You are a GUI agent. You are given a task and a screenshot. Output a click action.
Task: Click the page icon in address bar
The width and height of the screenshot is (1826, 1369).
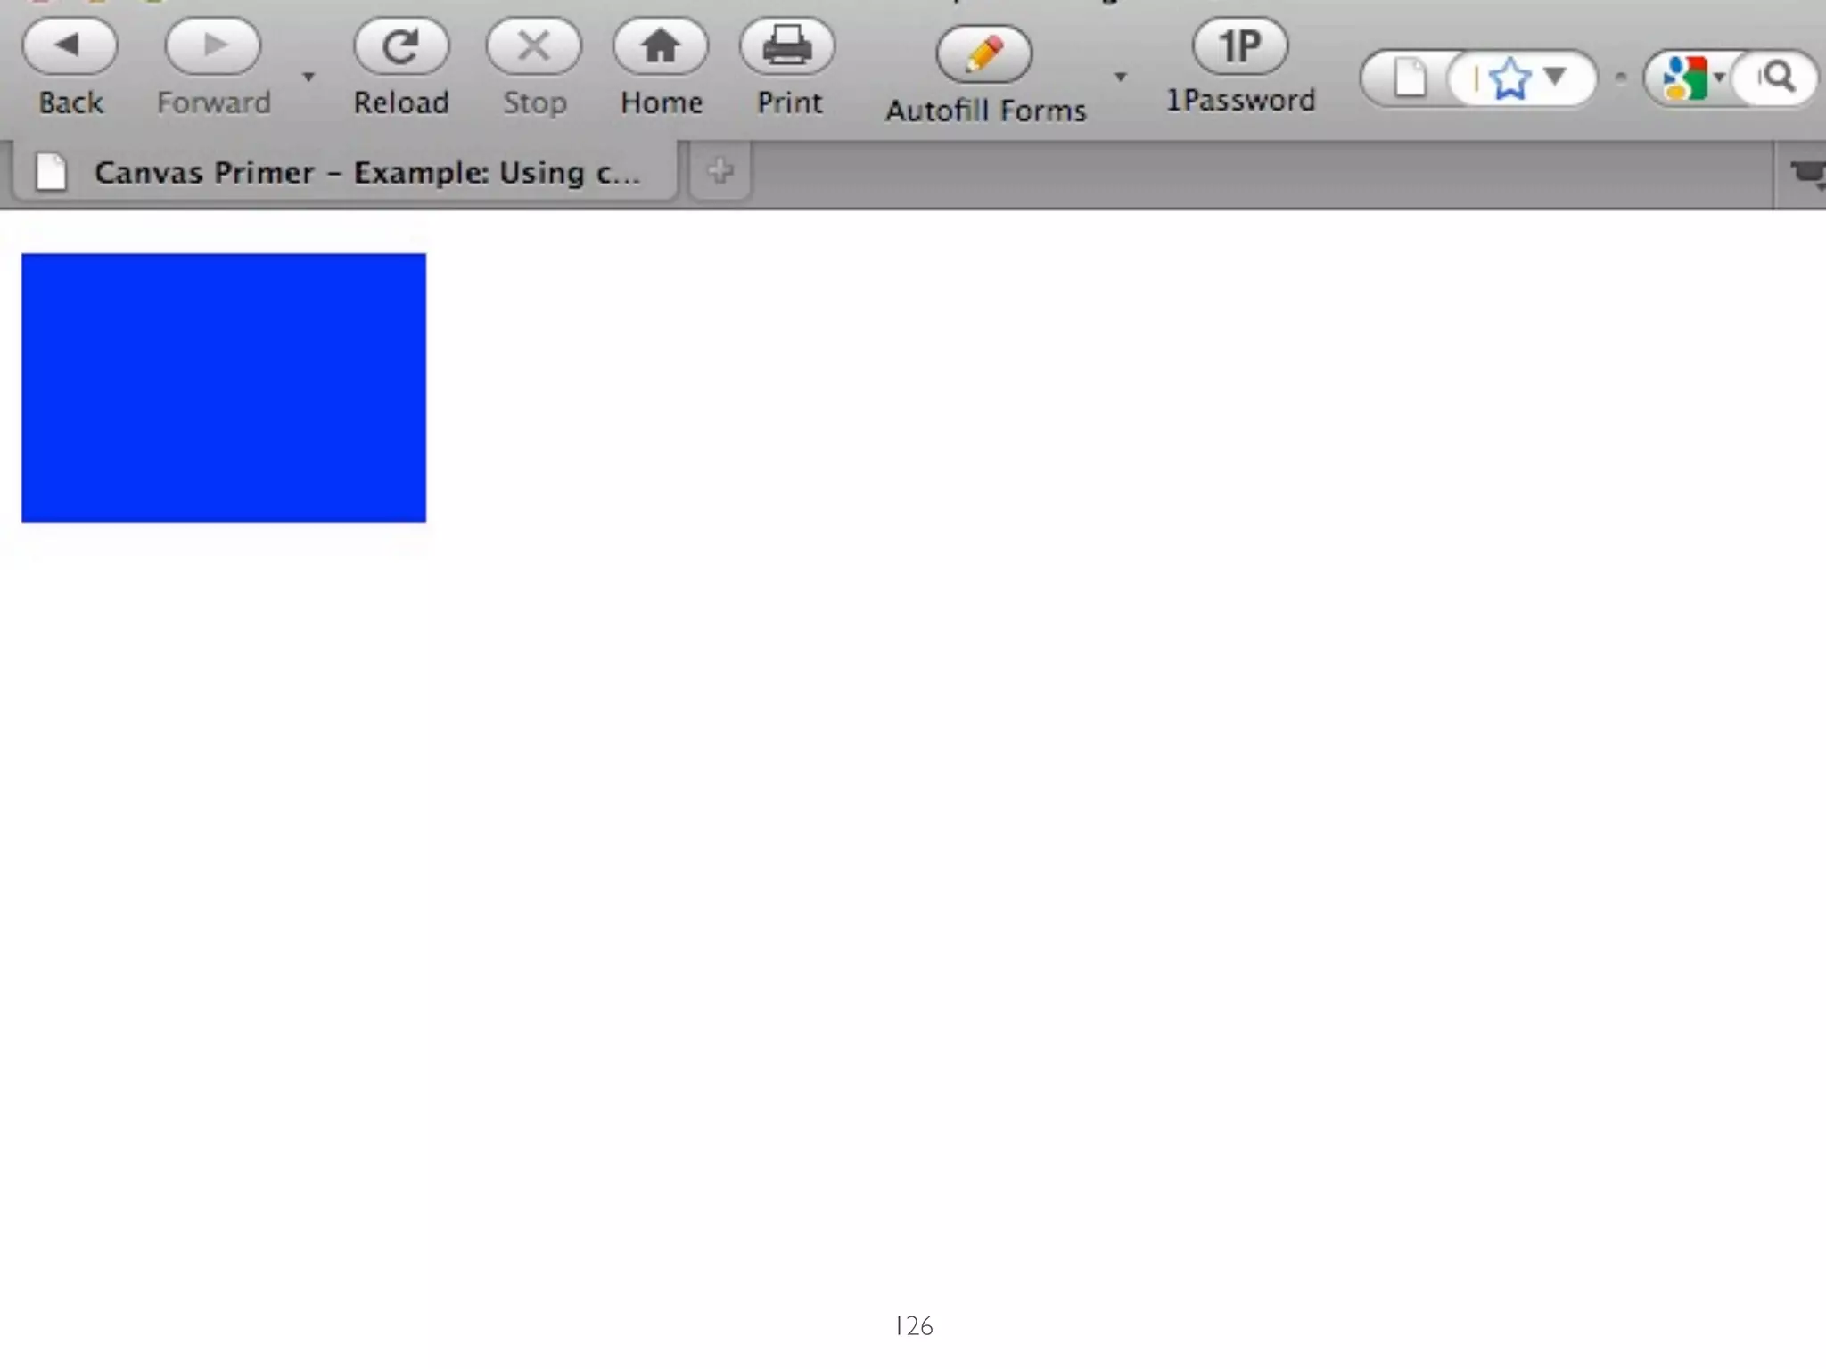[x=1410, y=78]
